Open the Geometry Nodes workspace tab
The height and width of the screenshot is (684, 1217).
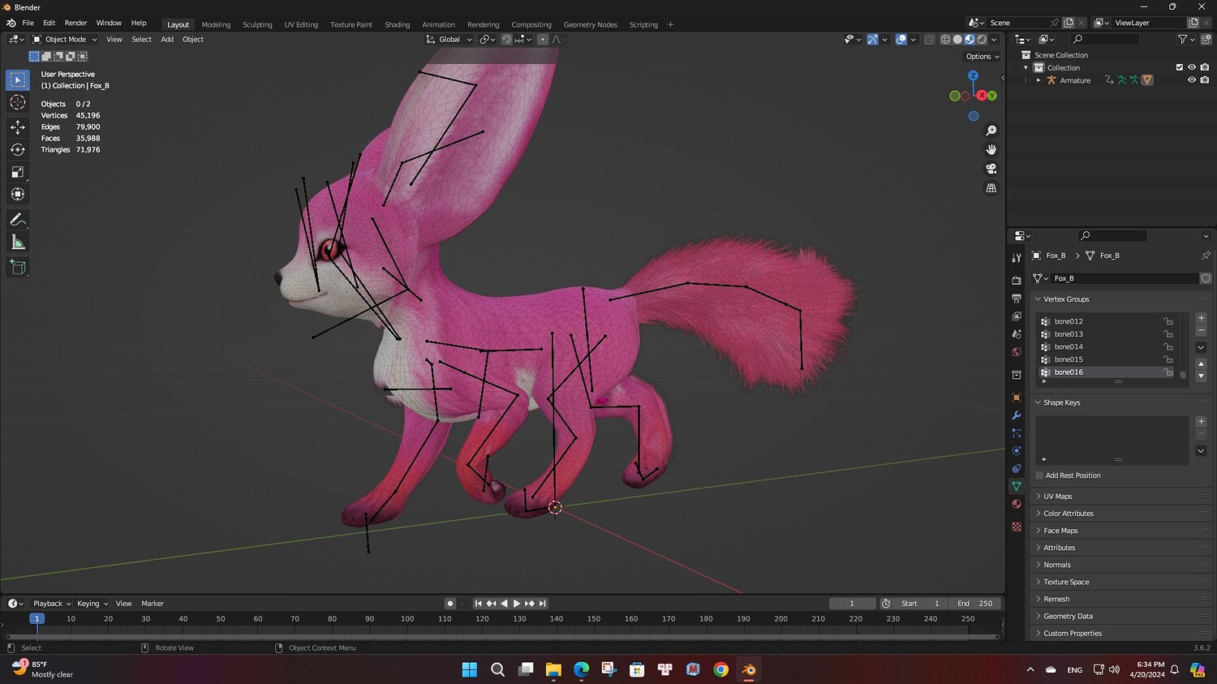coord(590,24)
